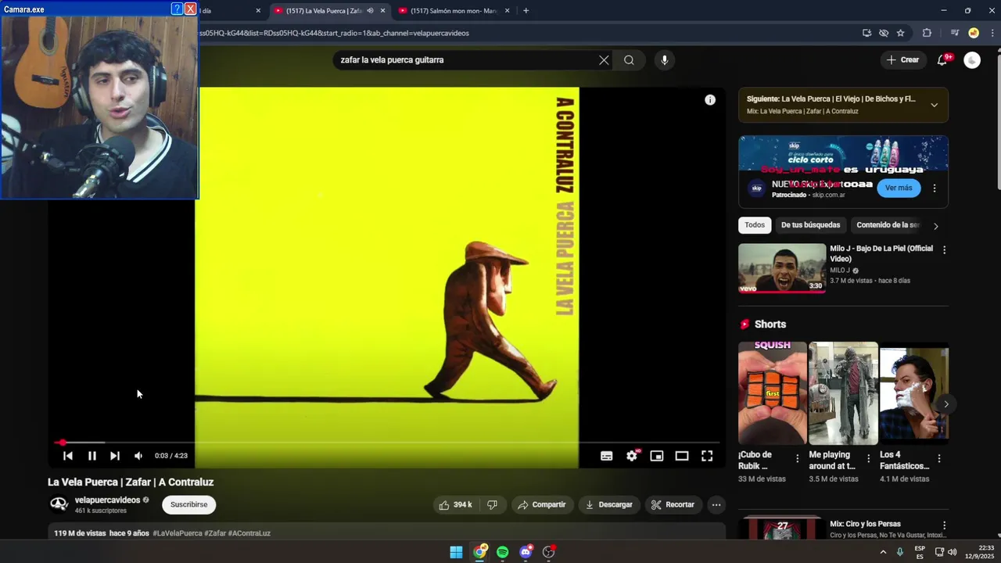
Task: Open more actions under the video
Action: [716, 505]
